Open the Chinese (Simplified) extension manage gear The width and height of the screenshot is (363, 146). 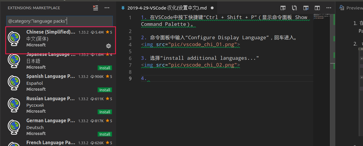(109, 46)
